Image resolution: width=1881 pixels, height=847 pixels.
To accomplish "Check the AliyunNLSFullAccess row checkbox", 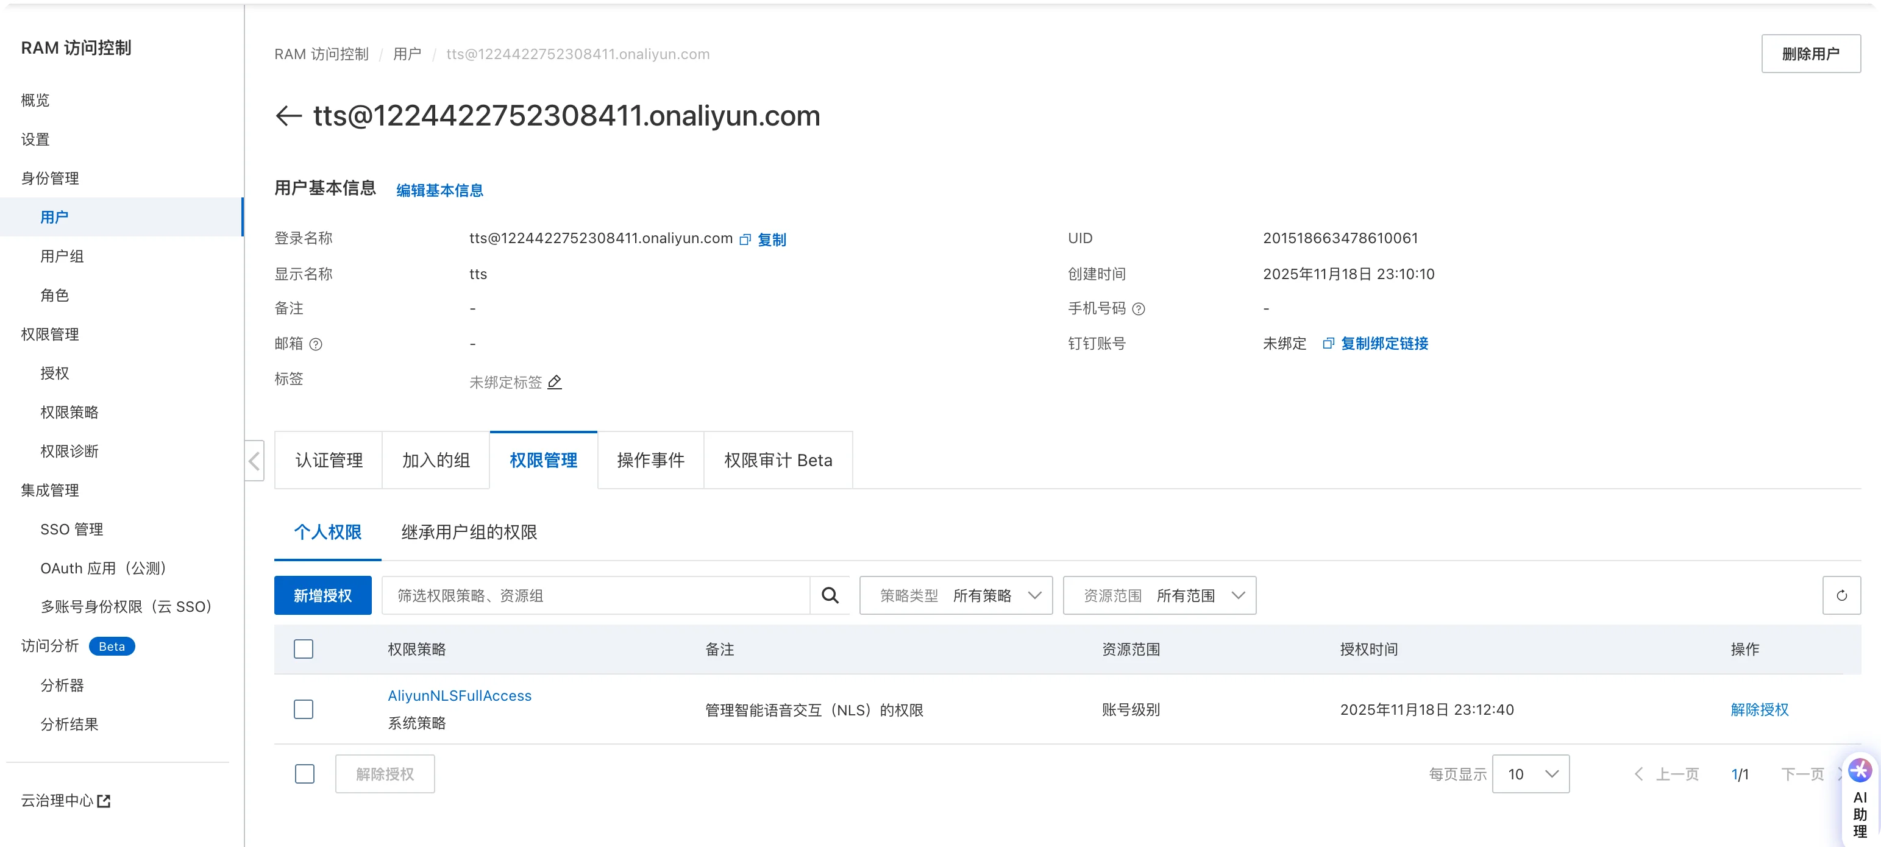I will click(x=303, y=709).
